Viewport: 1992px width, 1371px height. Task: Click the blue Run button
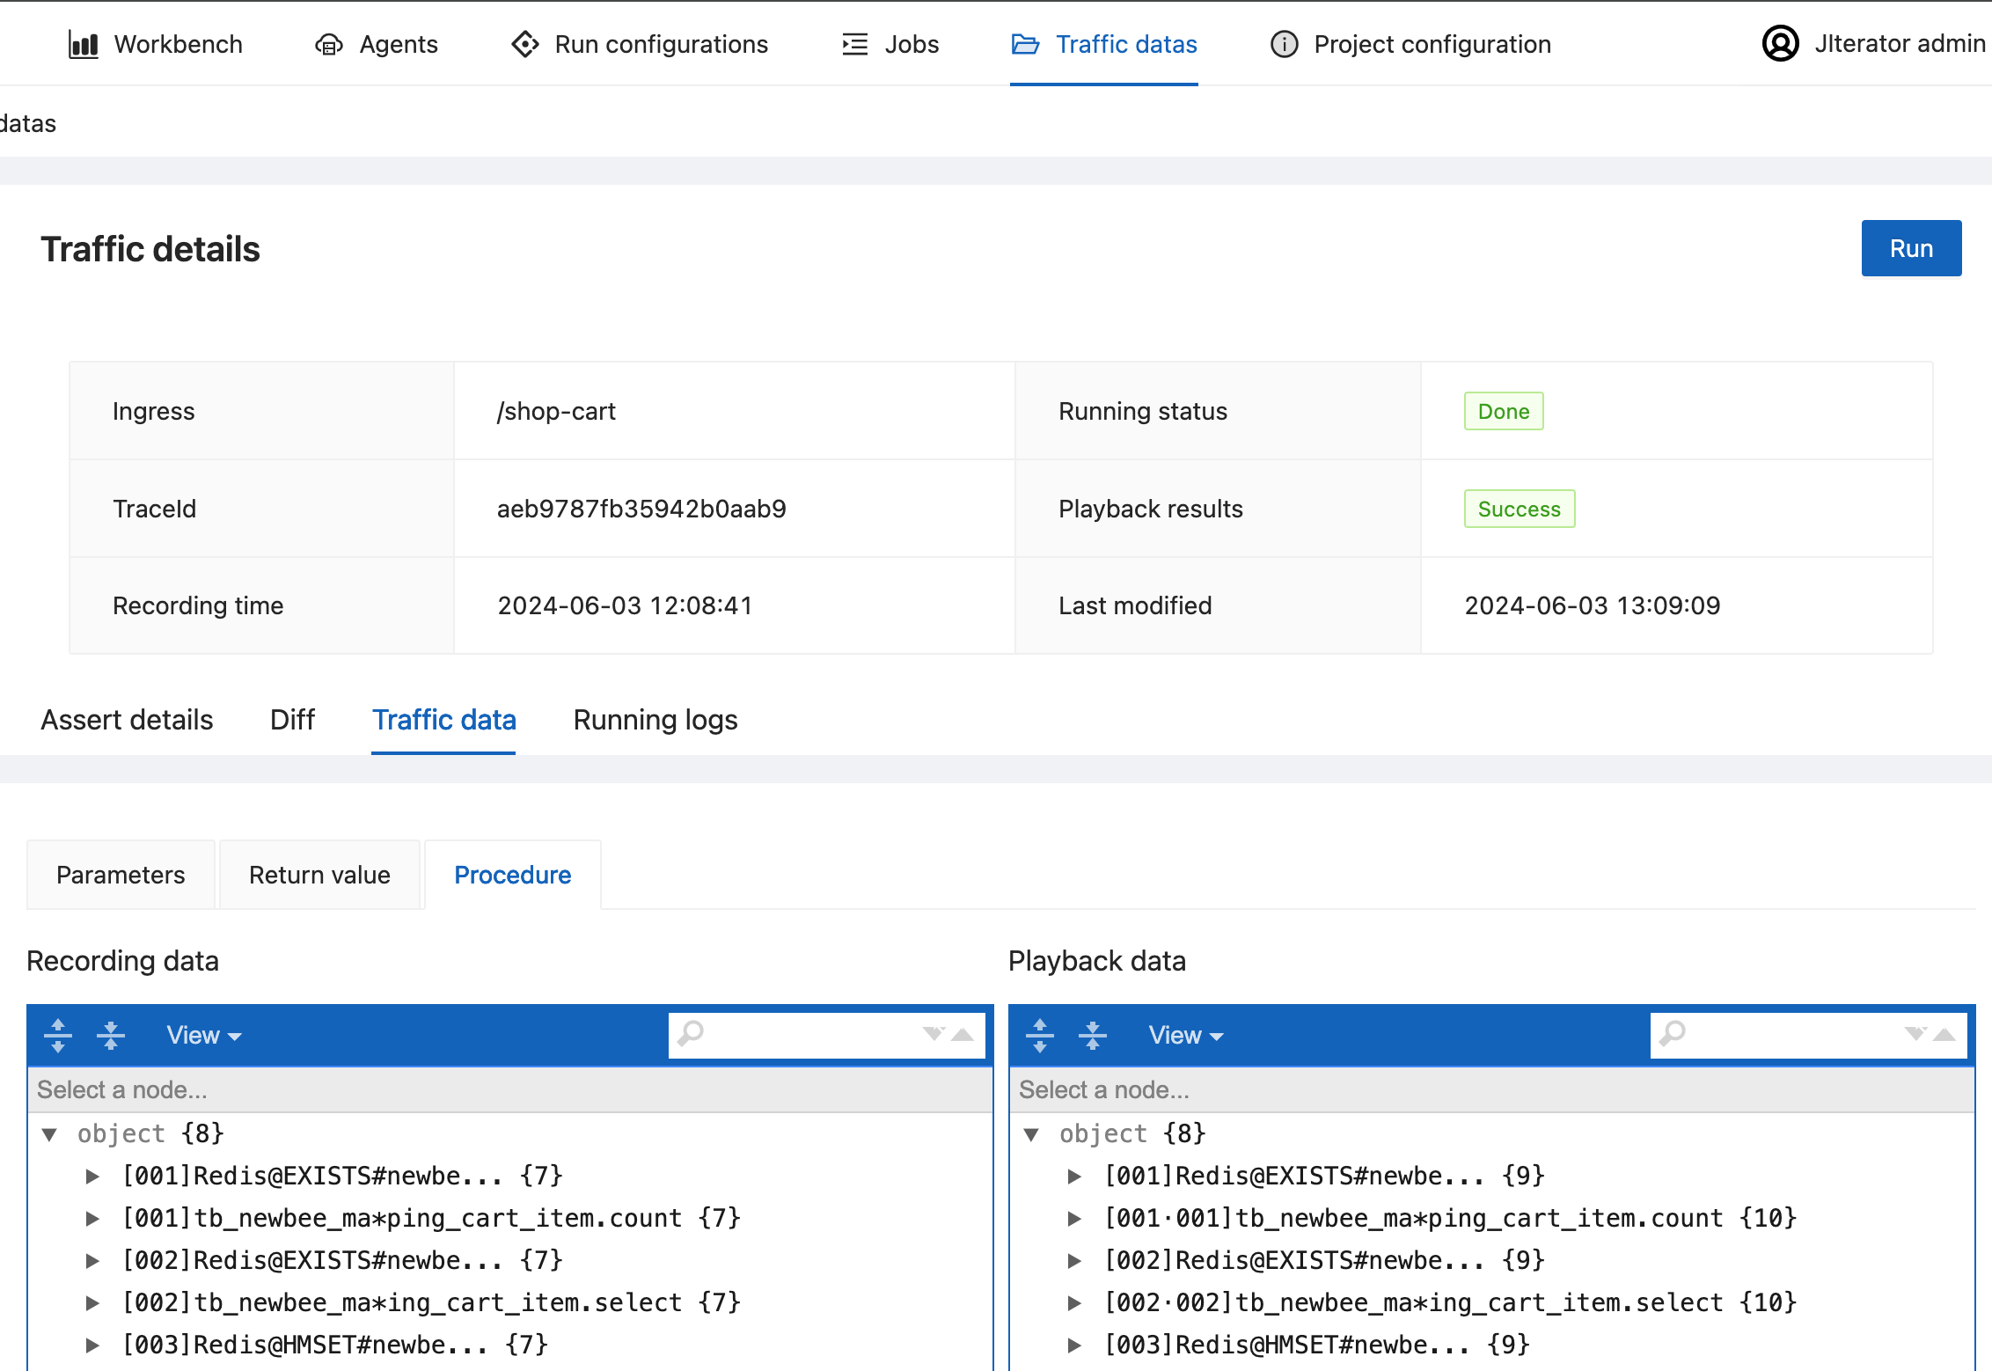pyautogui.click(x=1911, y=248)
